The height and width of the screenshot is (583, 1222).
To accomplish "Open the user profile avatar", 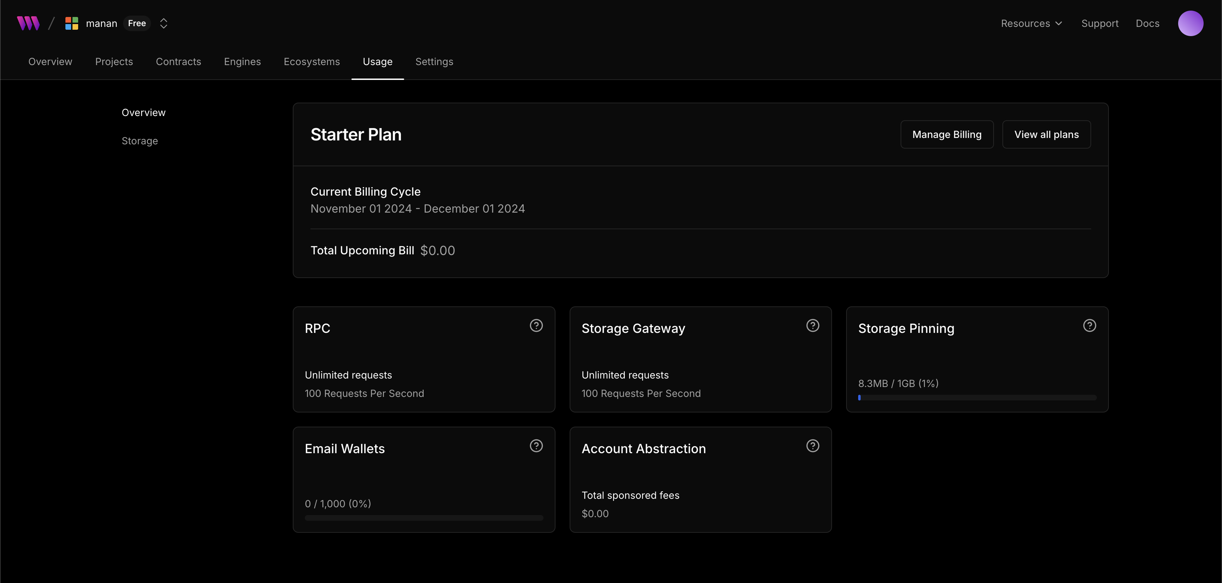I will (x=1190, y=23).
